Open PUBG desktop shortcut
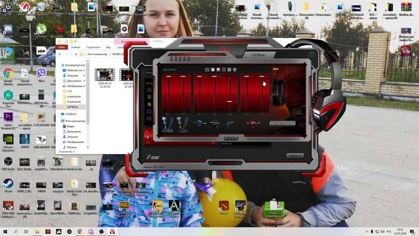The height and width of the screenshot is (236, 419). click(x=124, y=208)
